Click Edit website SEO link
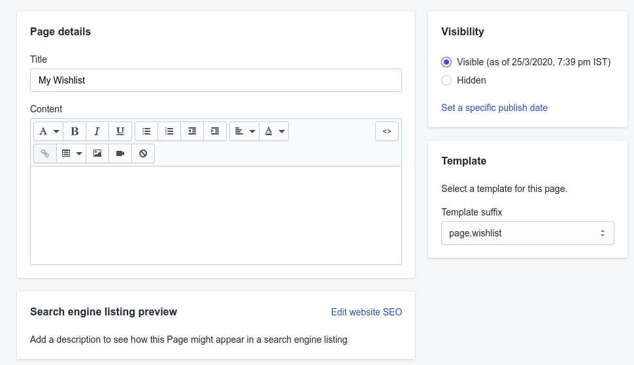This screenshot has width=634, height=365. pos(366,312)
